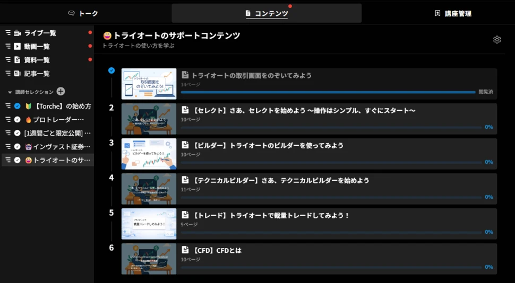Open the 動画一覧 video list
The height and width of the screenshot is (283, 515).
37,47
